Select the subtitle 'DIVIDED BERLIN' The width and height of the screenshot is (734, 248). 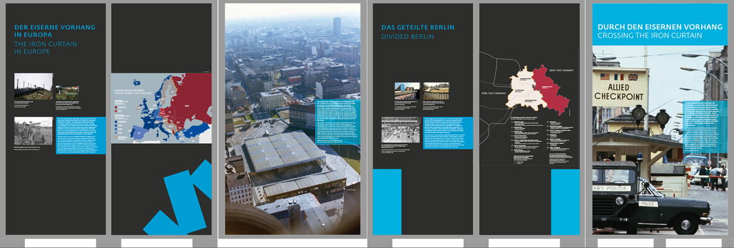[x=407, y=37]
